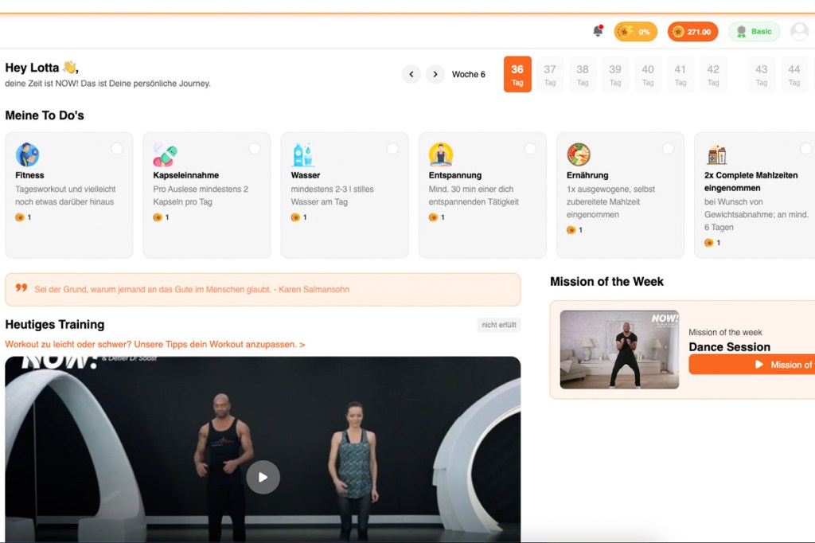Start the Mission of the week button
Viewport: 815px width, 543px height.
[x=751, y=365]
